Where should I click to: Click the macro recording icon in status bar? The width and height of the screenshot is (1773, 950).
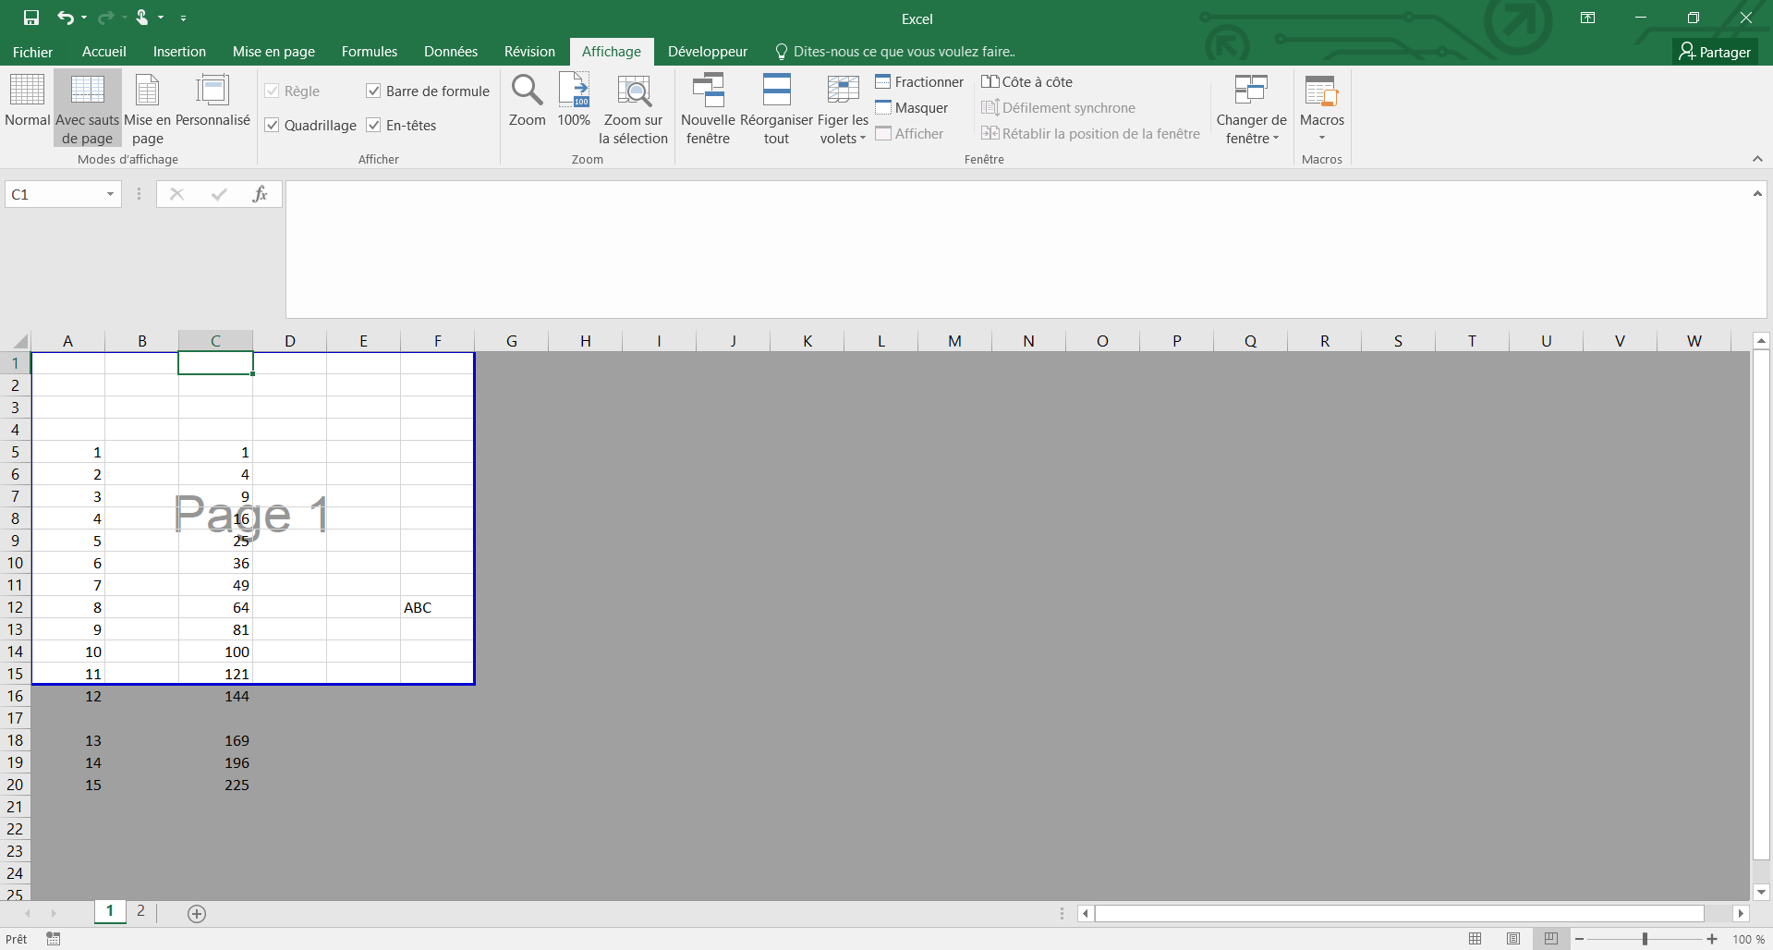[x=54, y=939]
